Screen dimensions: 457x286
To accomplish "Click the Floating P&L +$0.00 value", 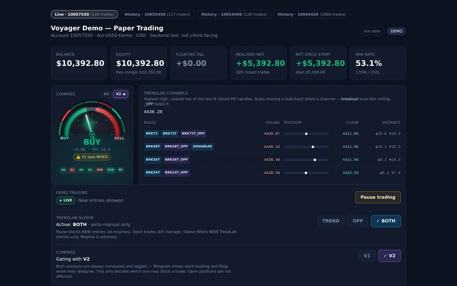I will tap(191, 63).
